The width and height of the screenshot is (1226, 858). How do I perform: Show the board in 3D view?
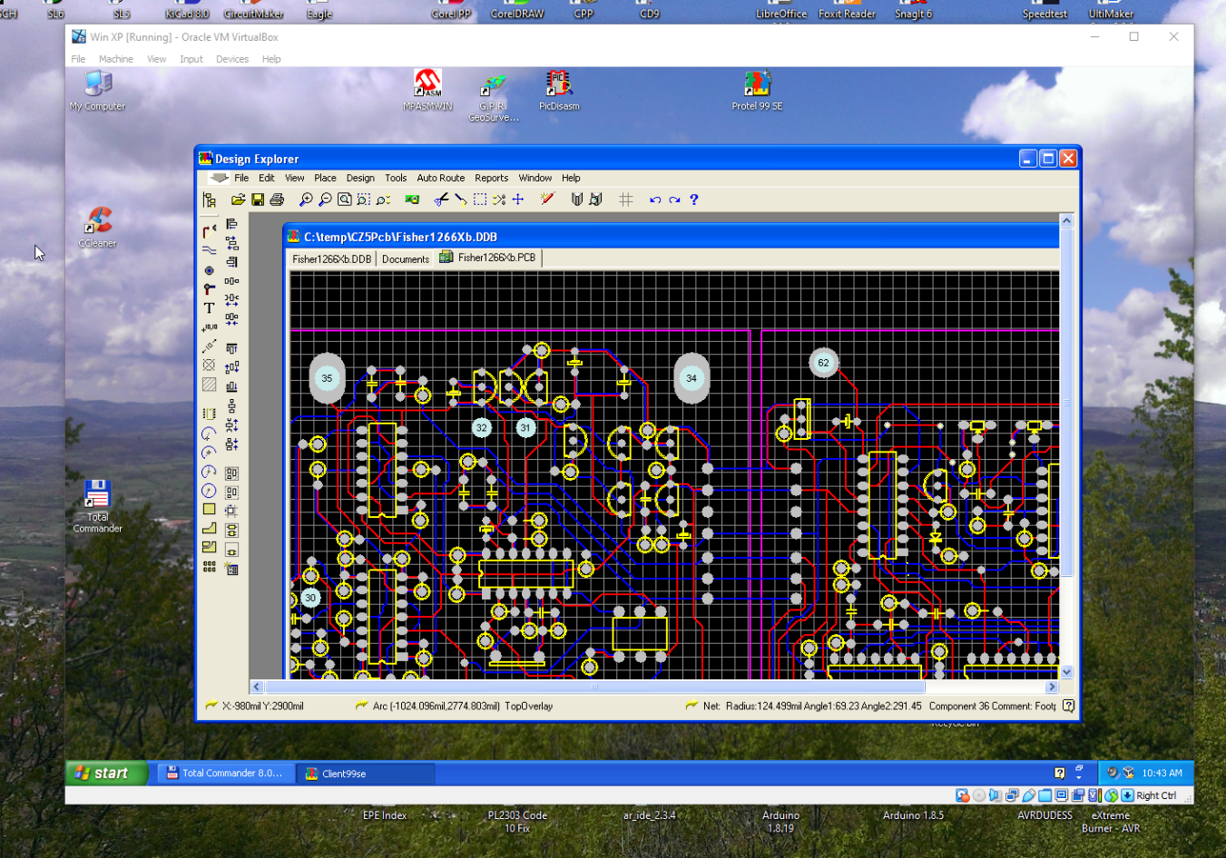[412, 200]
